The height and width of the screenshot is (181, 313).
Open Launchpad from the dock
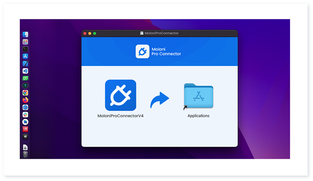[25, 42]
